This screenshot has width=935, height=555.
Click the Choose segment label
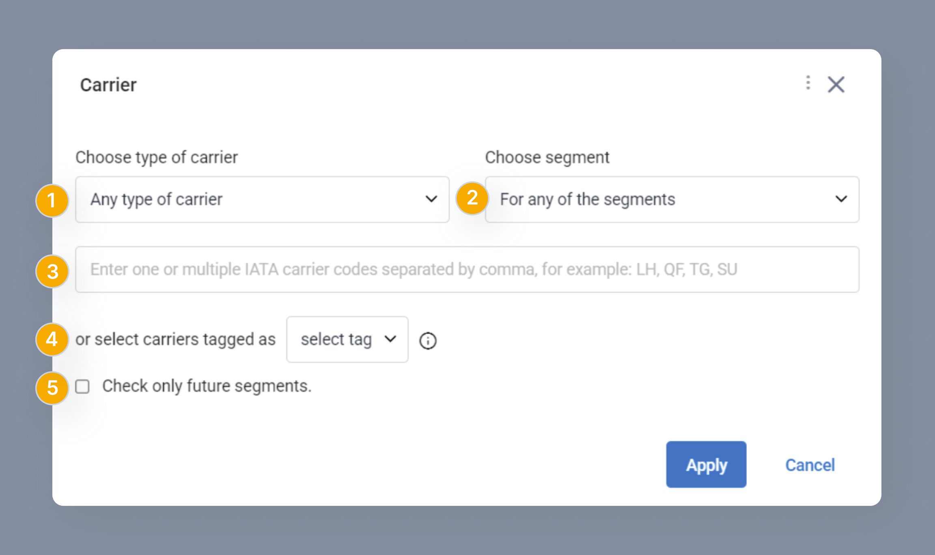(x=547, y=157)
